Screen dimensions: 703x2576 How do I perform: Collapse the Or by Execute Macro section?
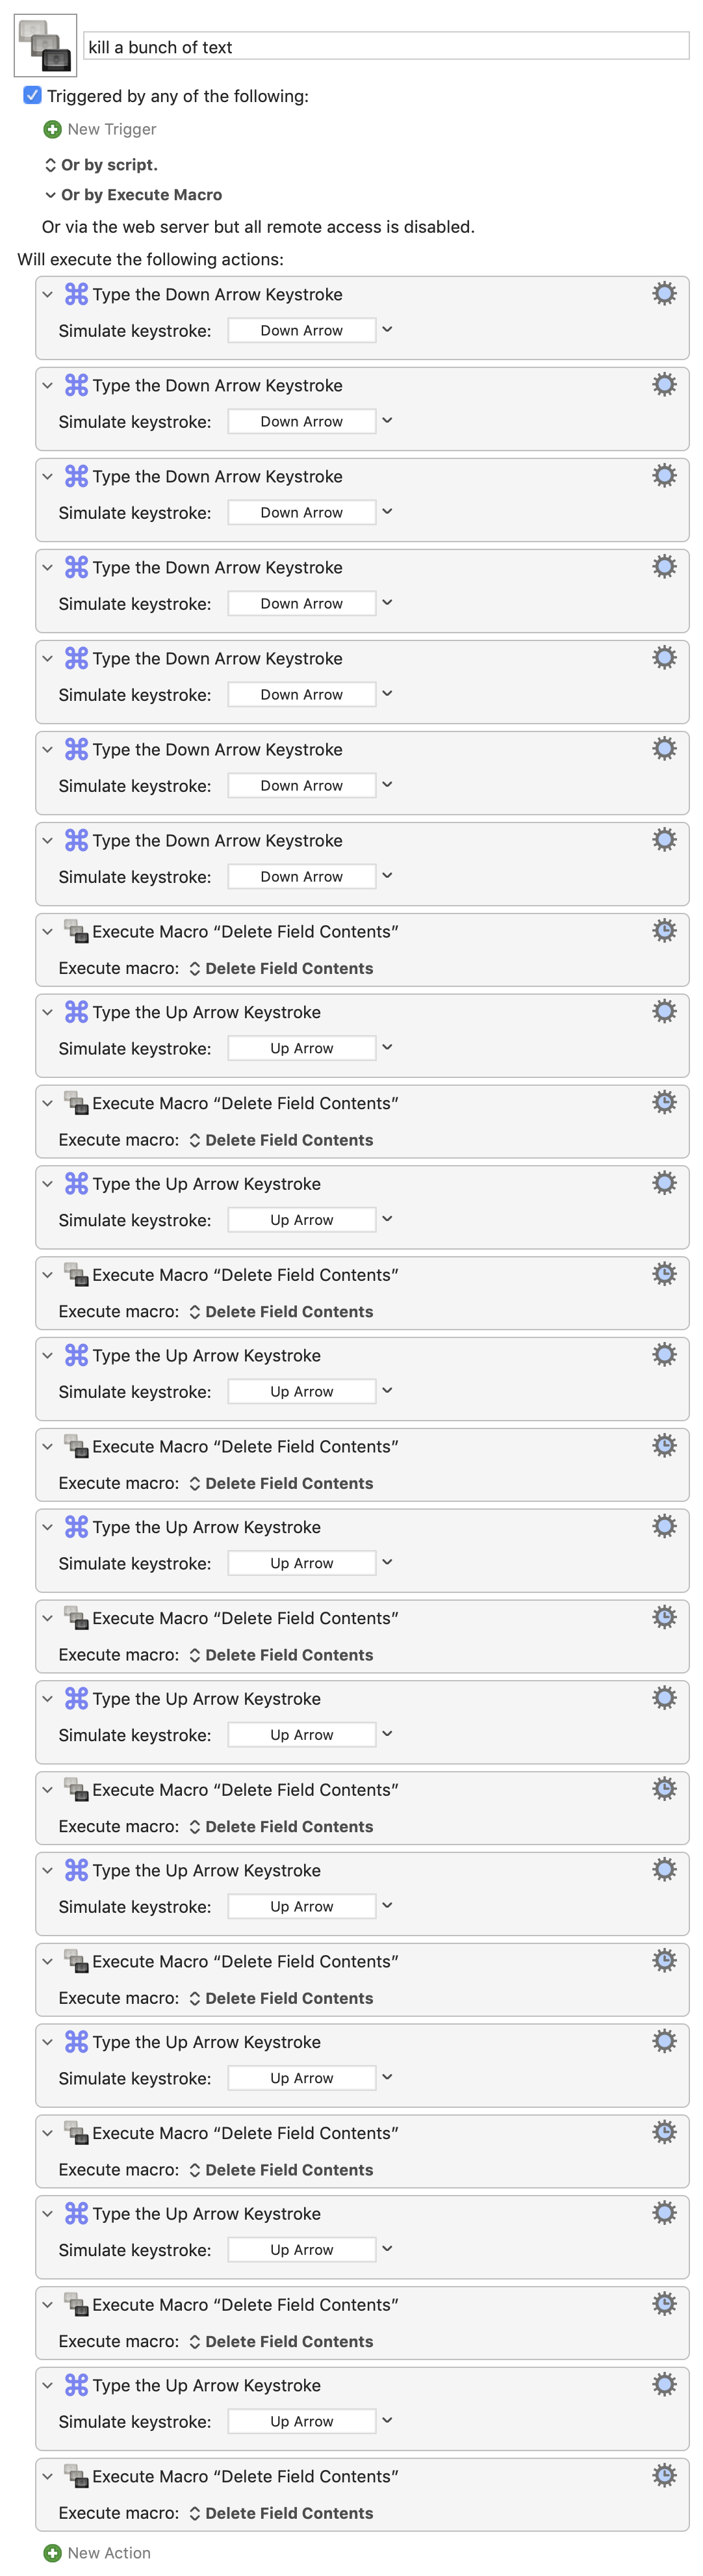click(x=50, y=195)
